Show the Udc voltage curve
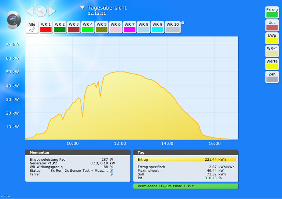Image resolution: width=282 pixels, height=199 pixels. pos(272,25)
